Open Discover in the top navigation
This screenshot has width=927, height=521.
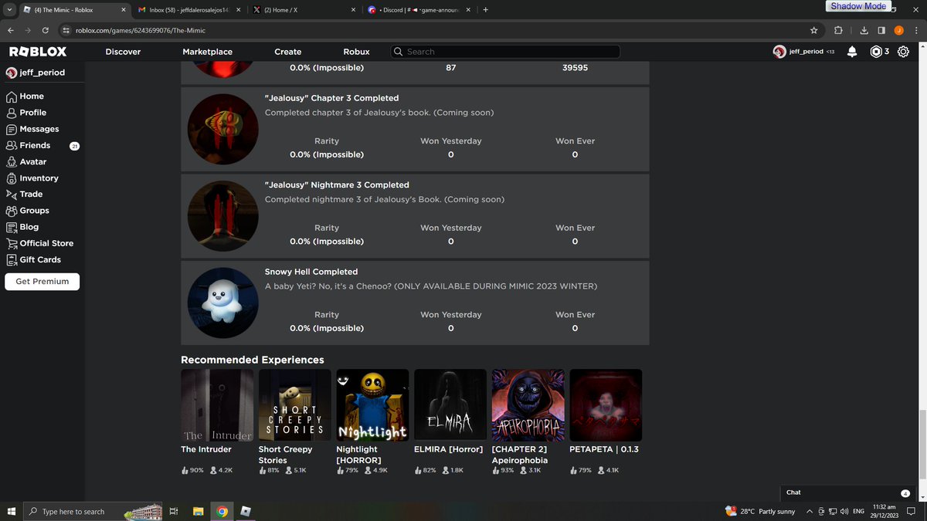click(x=123, y=52)
